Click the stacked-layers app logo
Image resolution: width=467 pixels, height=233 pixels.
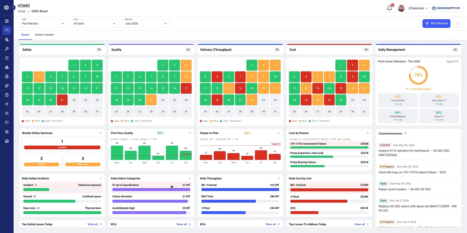click(x=6, y=7)
